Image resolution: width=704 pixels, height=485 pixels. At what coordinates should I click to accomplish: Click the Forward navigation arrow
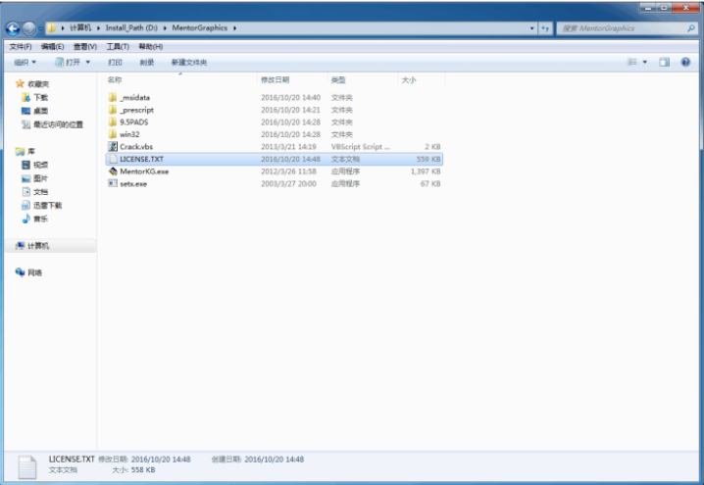(x=28, y=28)
